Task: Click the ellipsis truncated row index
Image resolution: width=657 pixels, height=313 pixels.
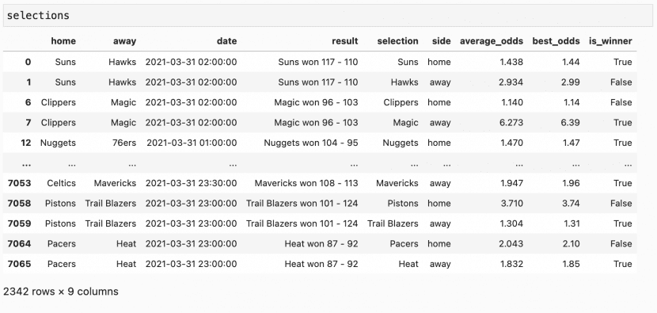Action: 26,164
